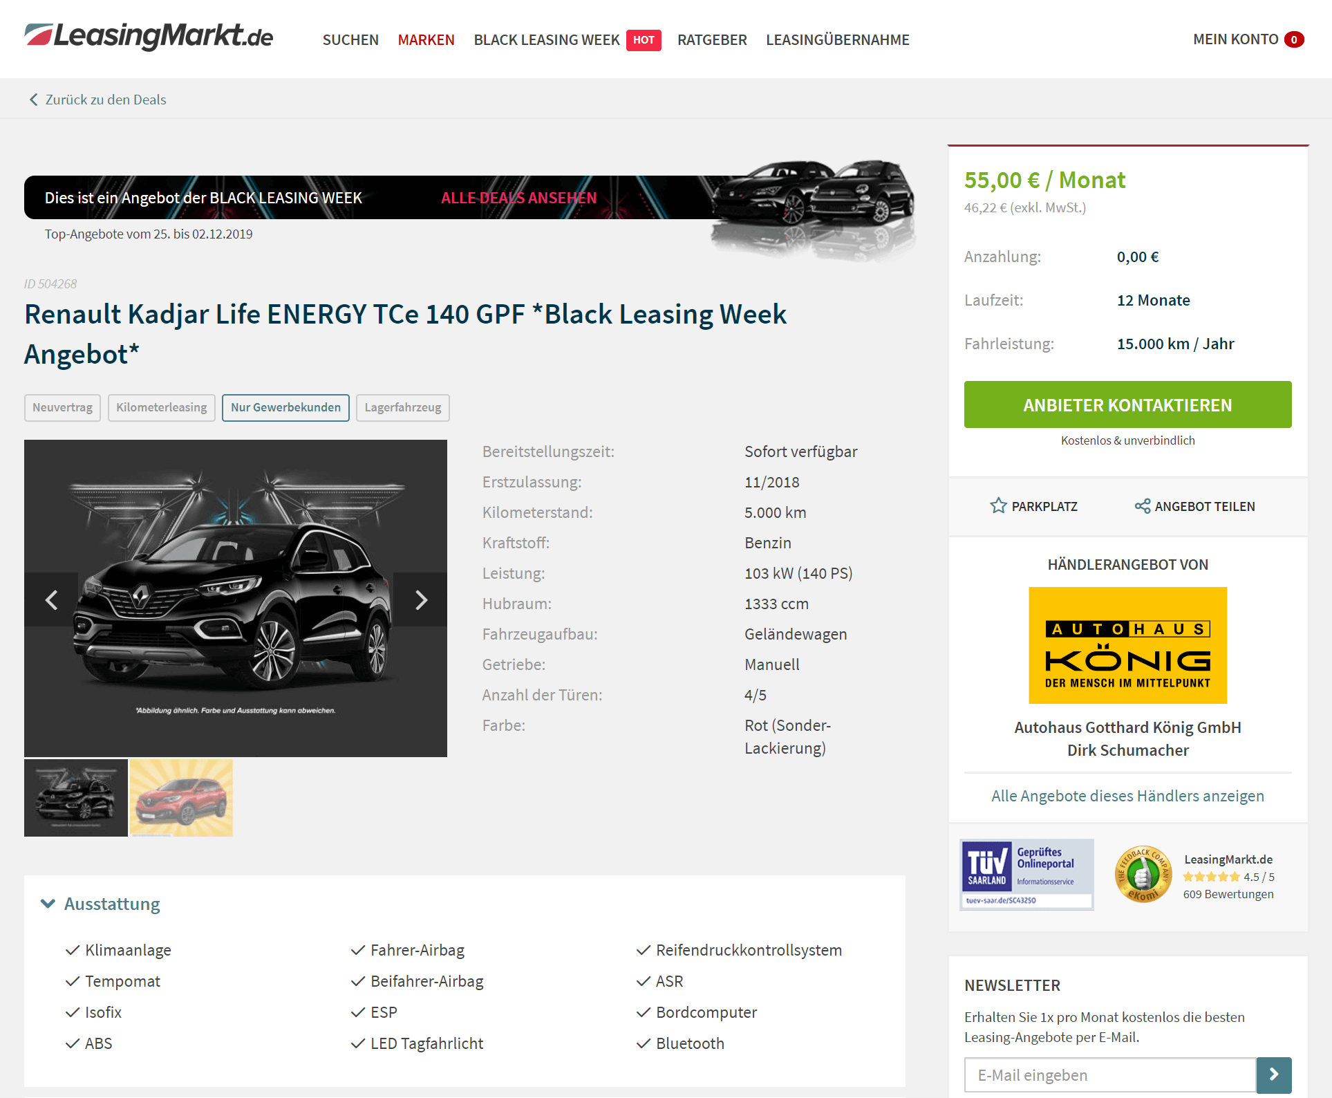This screenshot has width=1332, height=1098.
Task: Click the Beifahrer-Airbag entry
Action: coord(426,981)
